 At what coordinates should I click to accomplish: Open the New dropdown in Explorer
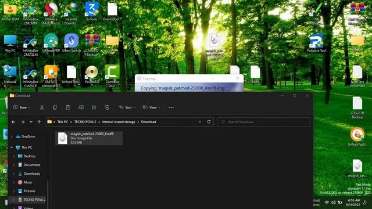point(22,107)
